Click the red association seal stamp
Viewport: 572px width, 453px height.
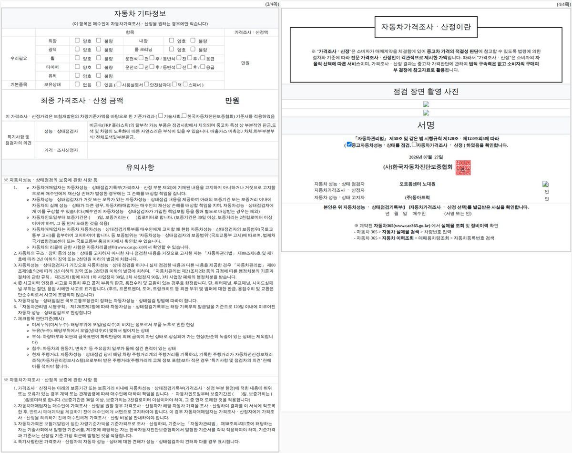coord(462,168)
